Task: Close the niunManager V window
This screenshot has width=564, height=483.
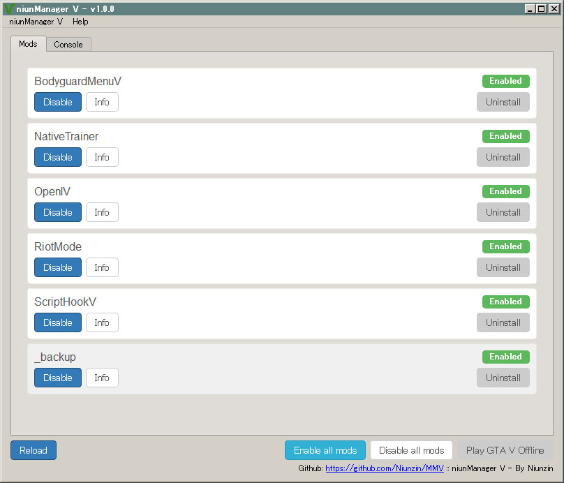Action: pos(554,9)
